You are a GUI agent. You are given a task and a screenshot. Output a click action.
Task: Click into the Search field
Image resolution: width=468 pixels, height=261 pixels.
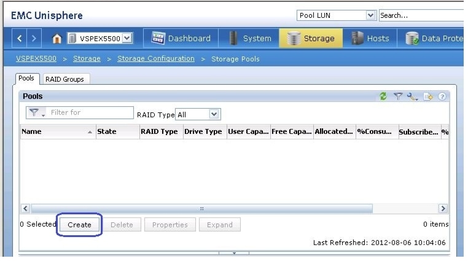tap(421, 15)
